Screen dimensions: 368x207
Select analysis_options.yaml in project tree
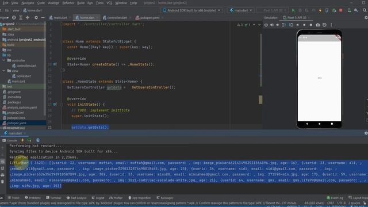[x=20, y=108]
